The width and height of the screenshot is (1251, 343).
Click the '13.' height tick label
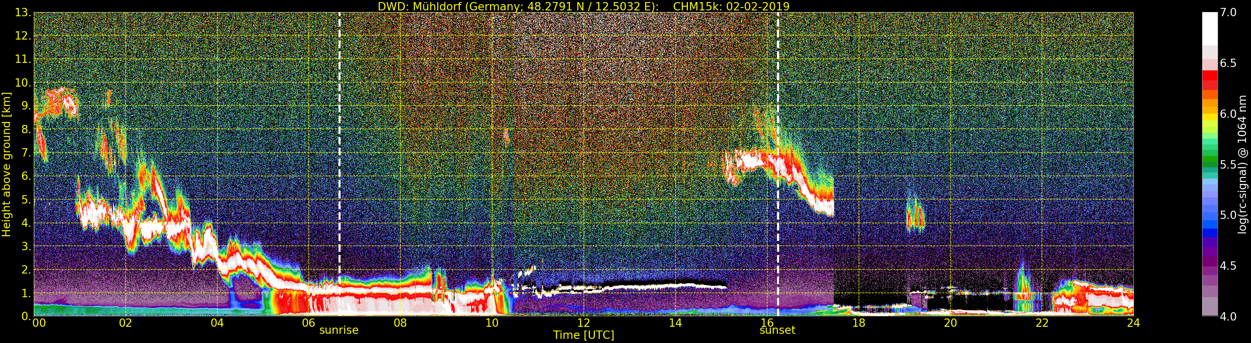tap(23, 12)
